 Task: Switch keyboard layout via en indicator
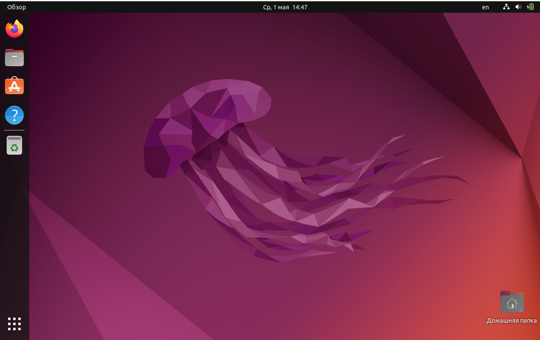486,7
